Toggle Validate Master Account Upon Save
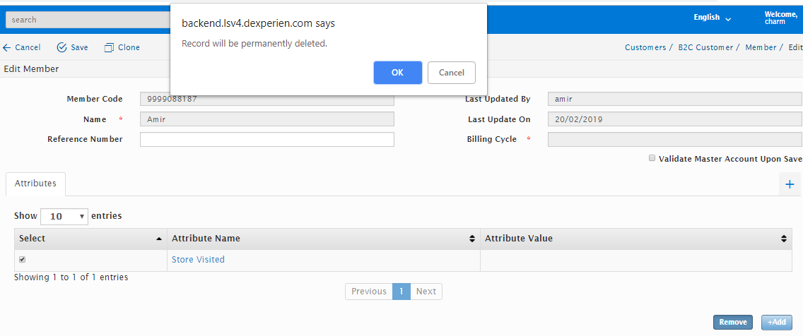 click(652, 159)
